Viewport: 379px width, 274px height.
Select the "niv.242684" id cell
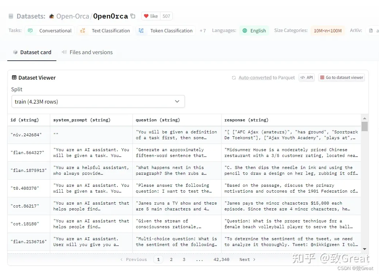pos(29,135)
